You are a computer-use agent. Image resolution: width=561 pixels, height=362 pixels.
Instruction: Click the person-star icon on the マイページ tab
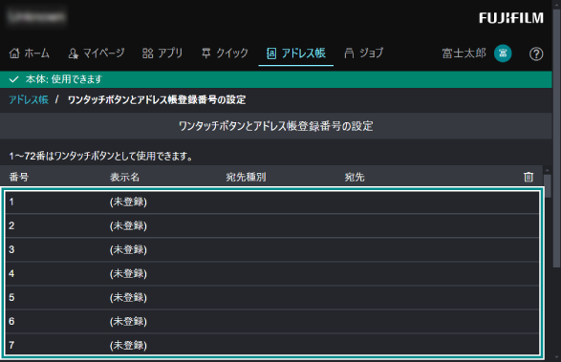coord(73,53)
